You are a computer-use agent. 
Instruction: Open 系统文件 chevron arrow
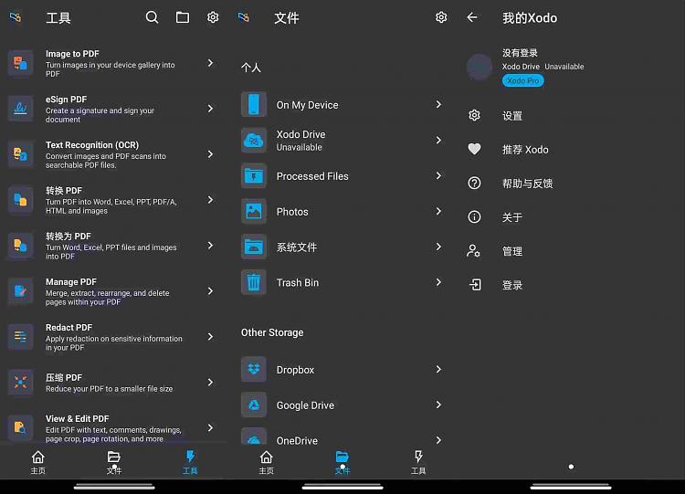tap(438, 247)
